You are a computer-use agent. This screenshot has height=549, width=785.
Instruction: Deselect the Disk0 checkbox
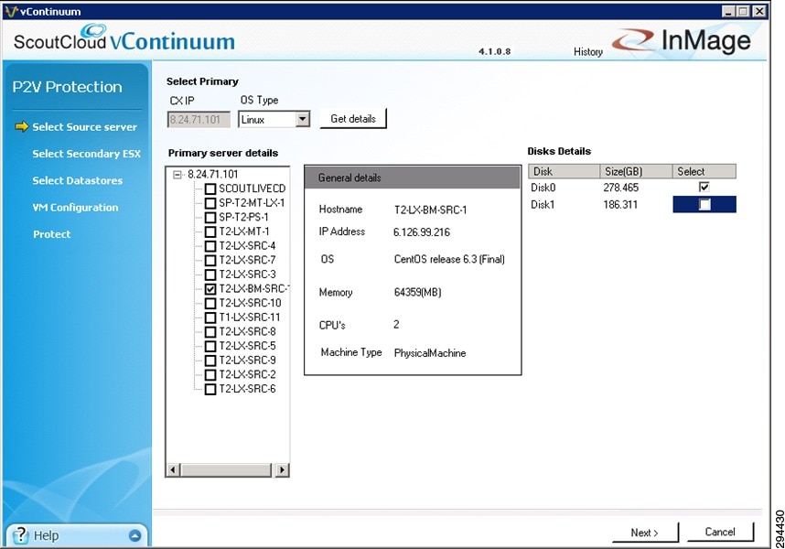point(704,188)
